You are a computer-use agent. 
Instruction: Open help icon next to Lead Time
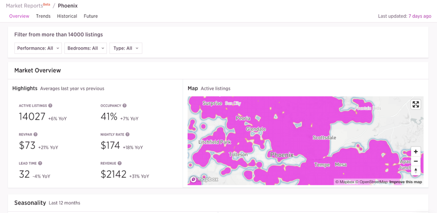tap(40, 163)
